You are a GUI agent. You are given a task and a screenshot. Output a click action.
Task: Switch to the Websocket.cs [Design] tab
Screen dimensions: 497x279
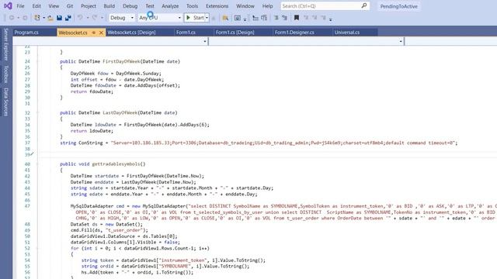[131, 33]
